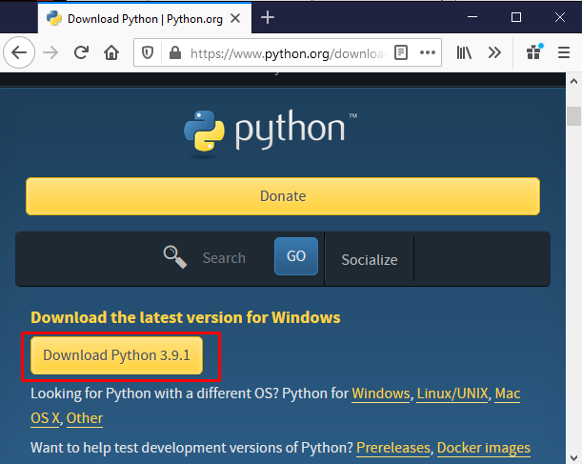Reload the current page
Screen dimensions: 582x464
[81, 52]
